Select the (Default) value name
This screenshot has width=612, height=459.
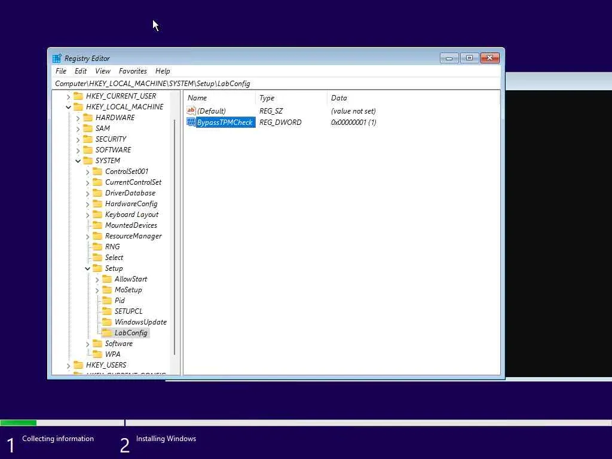212,111
